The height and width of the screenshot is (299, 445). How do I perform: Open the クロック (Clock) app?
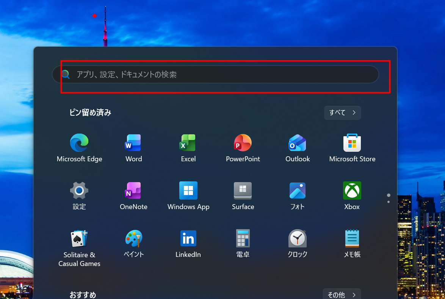click(x=298, y=243)
